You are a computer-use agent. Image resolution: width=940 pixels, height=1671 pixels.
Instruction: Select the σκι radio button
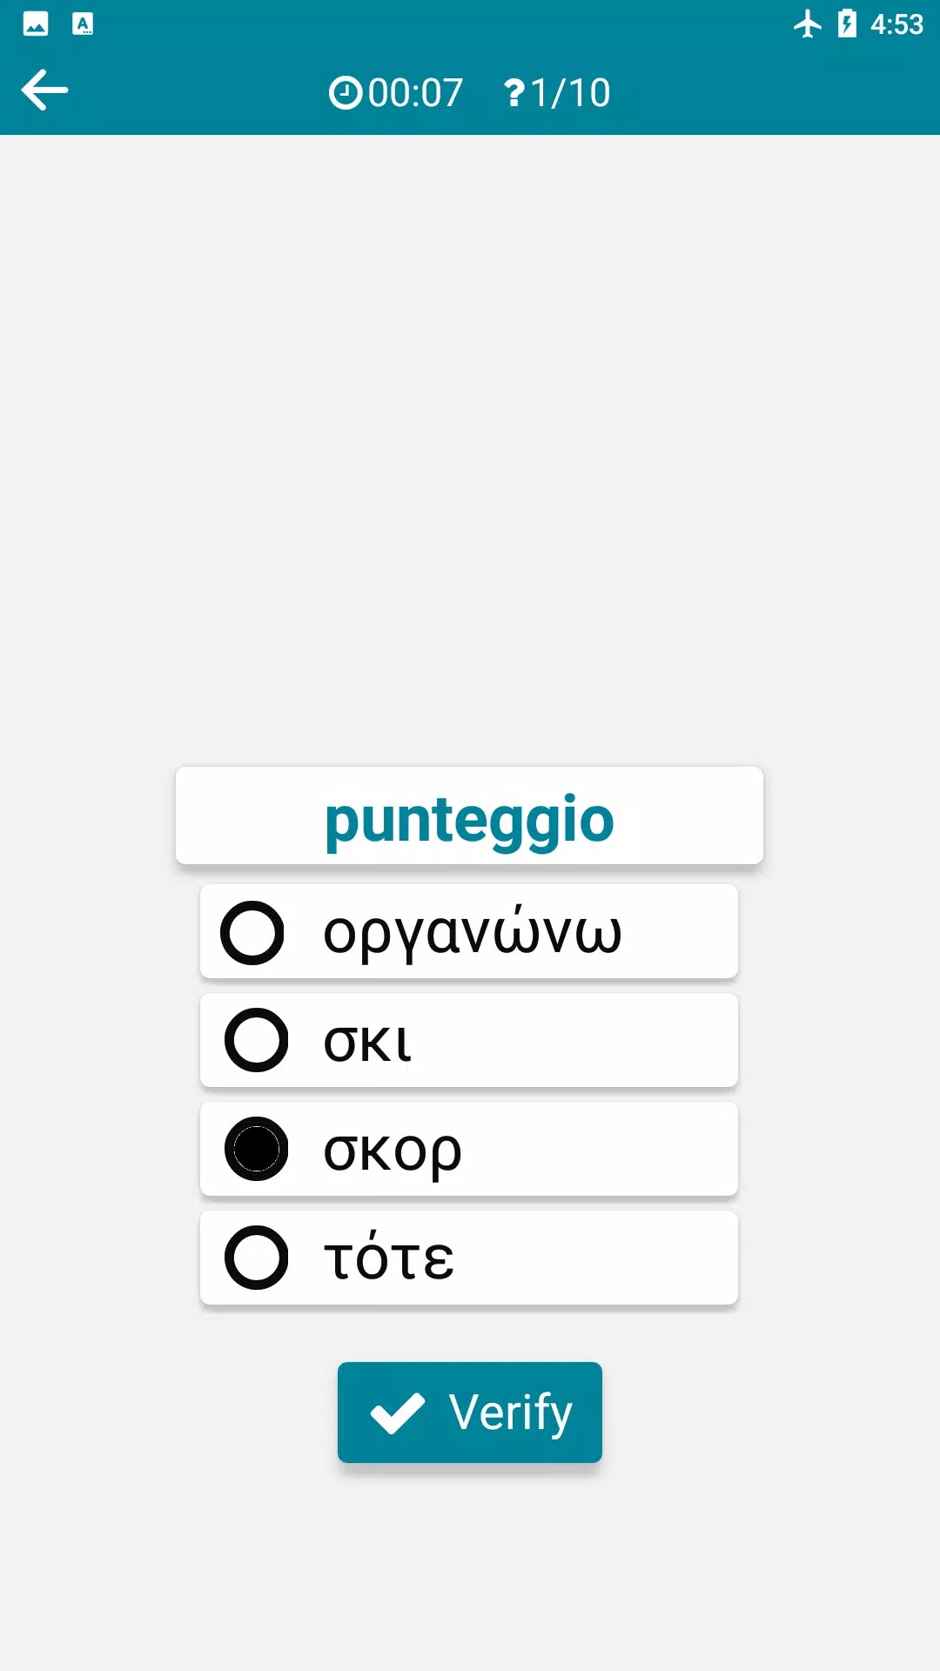(256, 1041)
